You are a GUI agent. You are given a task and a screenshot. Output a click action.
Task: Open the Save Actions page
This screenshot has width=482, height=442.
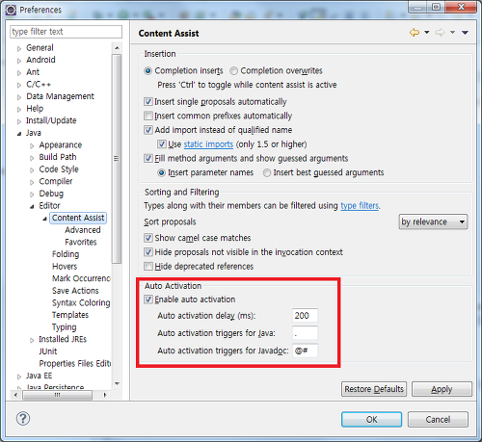point(75,291)
